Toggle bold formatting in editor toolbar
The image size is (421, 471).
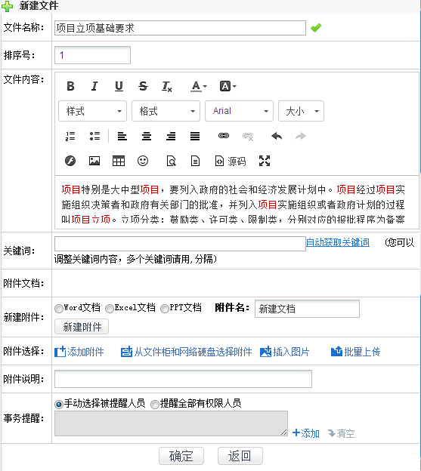(70, 86)
